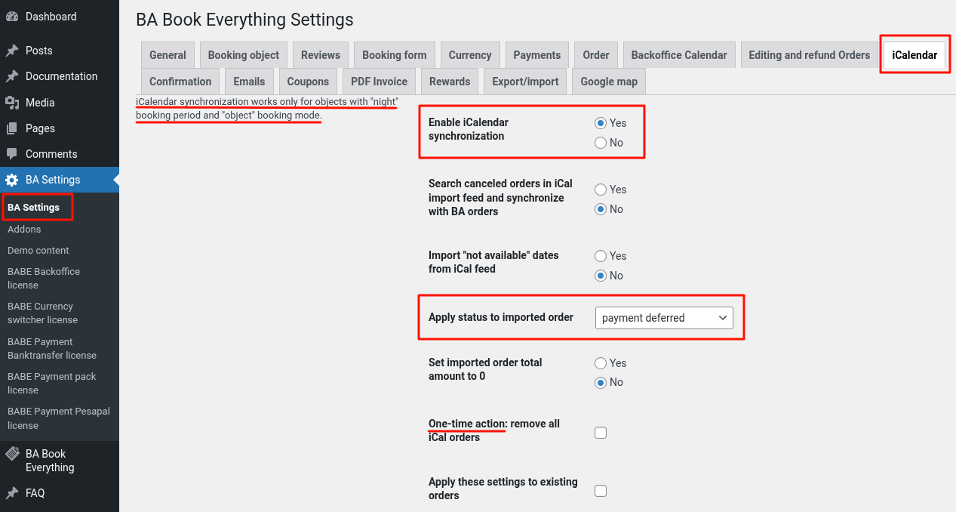Check the remove all iCal orders box
Image resolution: width=956 pixels, height=512 pixels.
coord(601,433)
